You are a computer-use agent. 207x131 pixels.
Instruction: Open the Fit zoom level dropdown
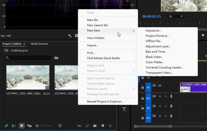[176, 16]
